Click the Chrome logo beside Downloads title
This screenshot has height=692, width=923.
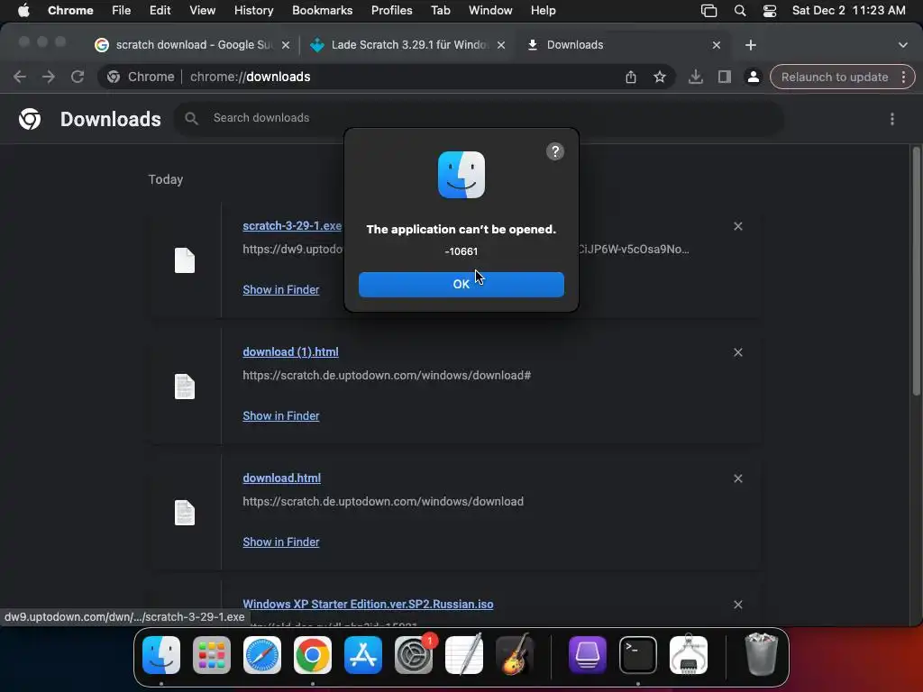coord(30,119)
